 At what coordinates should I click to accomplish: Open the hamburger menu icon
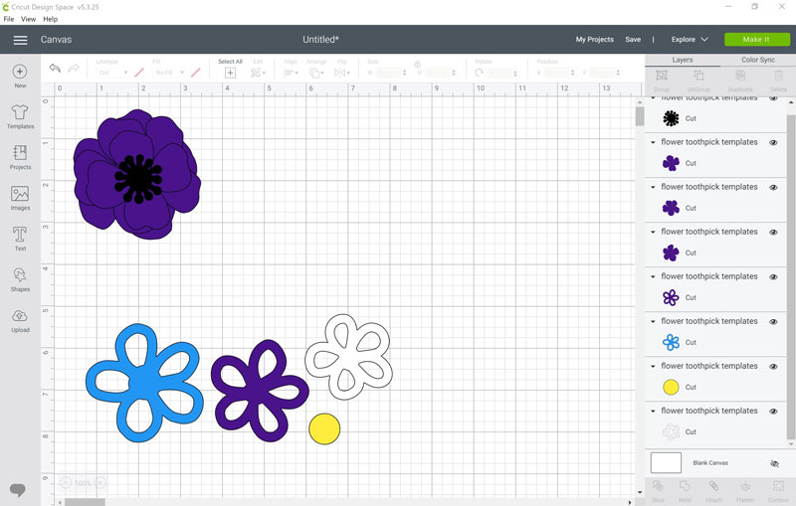pos(20,40)
